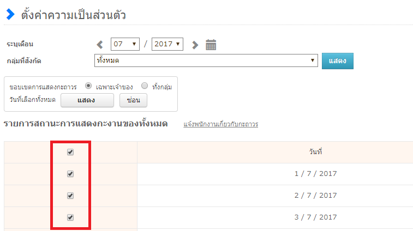This screenshot has width=413, height=231.
Task: Uncheck the checkbox for 3 / 7 / 2017
Action: (70, 217)
